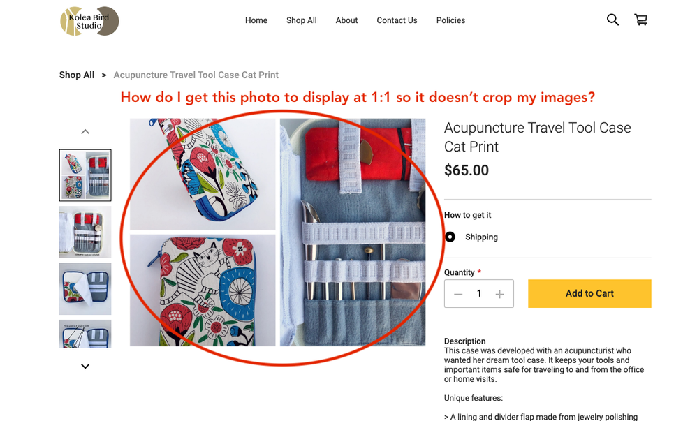This screenshot has height=421, width=697.
Task: Select the second product thumbnail
Action: [x=85, y=232]
